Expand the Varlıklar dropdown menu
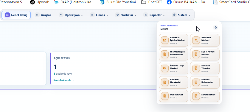Image resolution: width=250 pixels, height=112 pixels. [x=126, y=15]
